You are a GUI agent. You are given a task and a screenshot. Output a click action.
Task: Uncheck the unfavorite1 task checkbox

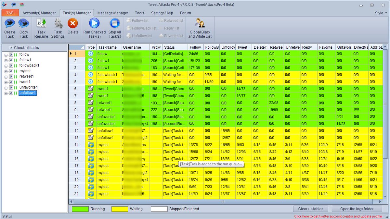[x=11, y=88]
